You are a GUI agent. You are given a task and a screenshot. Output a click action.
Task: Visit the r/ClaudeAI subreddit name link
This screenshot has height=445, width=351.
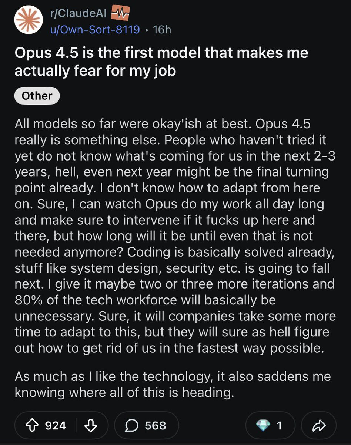(78, 14)
